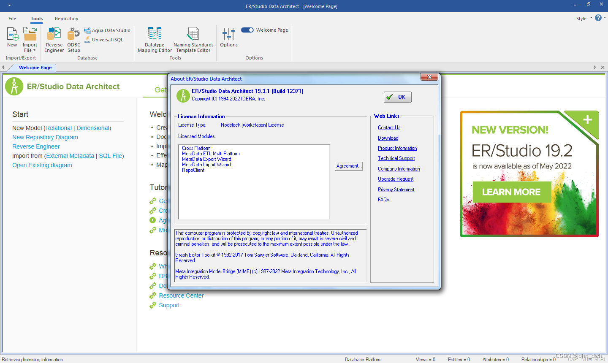
Task: Create a new file with the New icon
Action: pyautogui.click(x=12, y=38)
